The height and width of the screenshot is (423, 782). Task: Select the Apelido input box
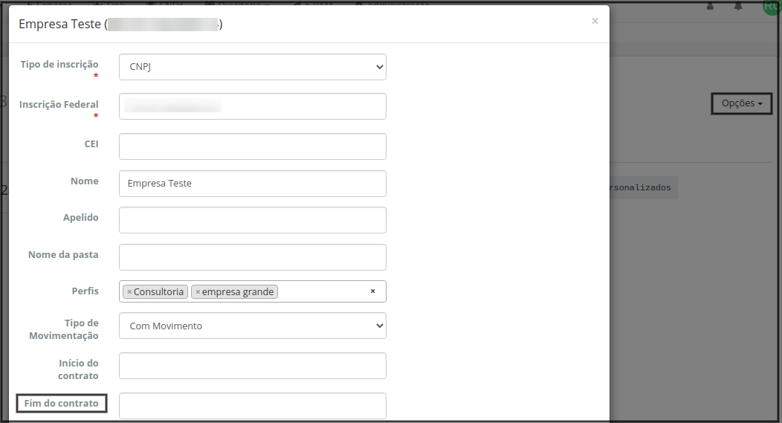coord(253,220)
